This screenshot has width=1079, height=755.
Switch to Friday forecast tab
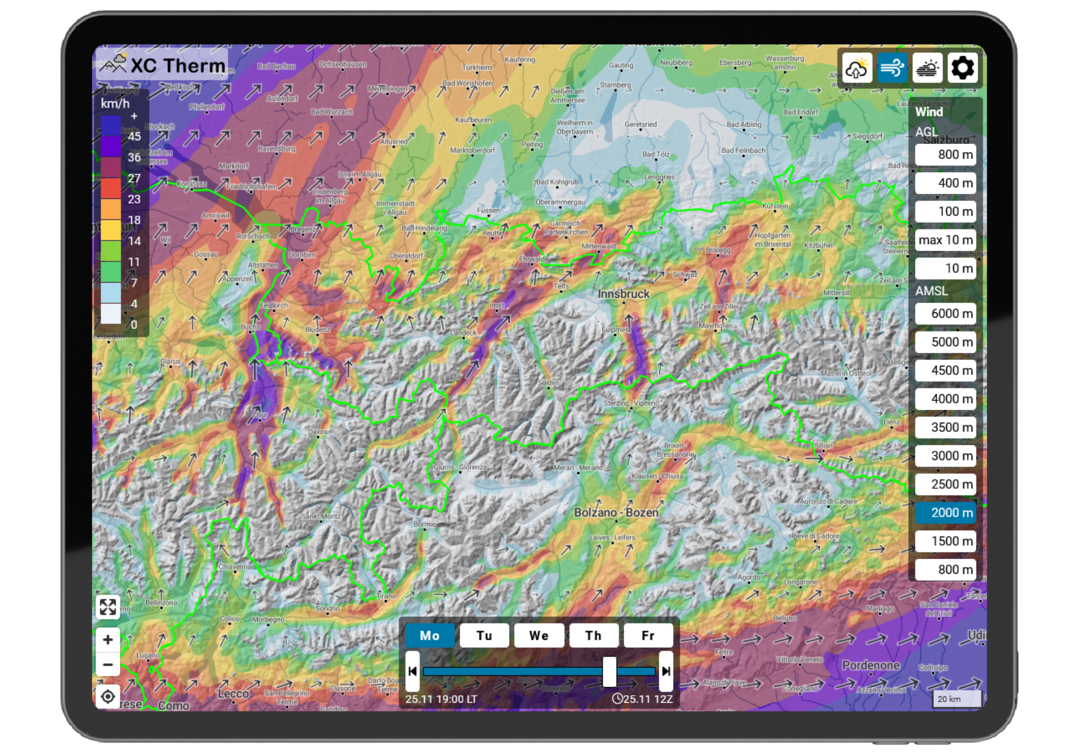click(648, 635)
